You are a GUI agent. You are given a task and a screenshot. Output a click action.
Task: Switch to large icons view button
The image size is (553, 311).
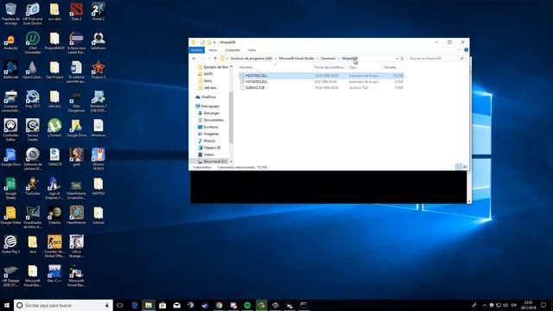point(465,167)
